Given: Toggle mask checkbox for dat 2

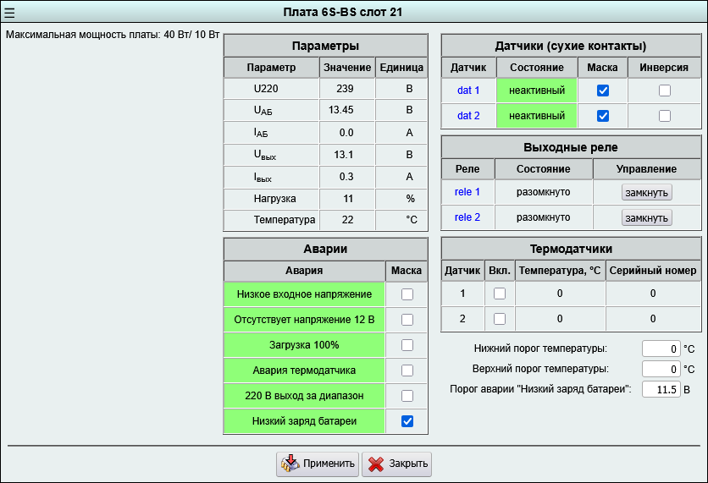Looking at the screenshot, I should (x=603, y=116).
